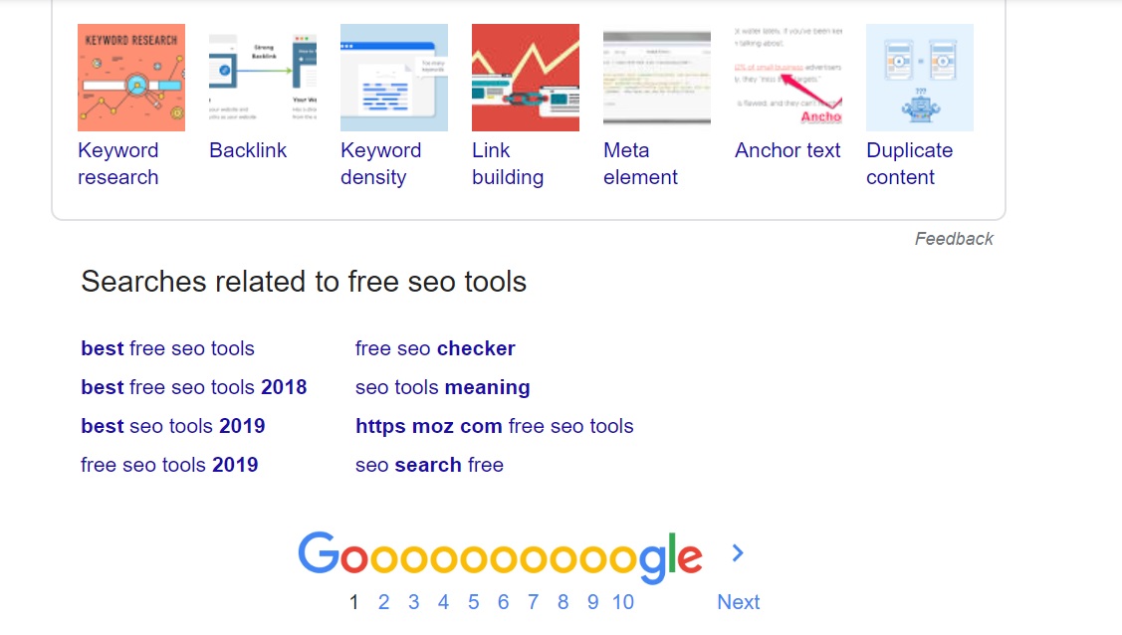Image resolution: width=1122 pixels, height=635 pixels.
Task: Go to results page 2
Action: click(x=383, y=602)
